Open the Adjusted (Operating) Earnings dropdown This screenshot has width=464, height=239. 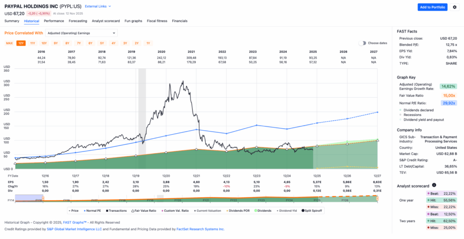[x=82, y=33]
